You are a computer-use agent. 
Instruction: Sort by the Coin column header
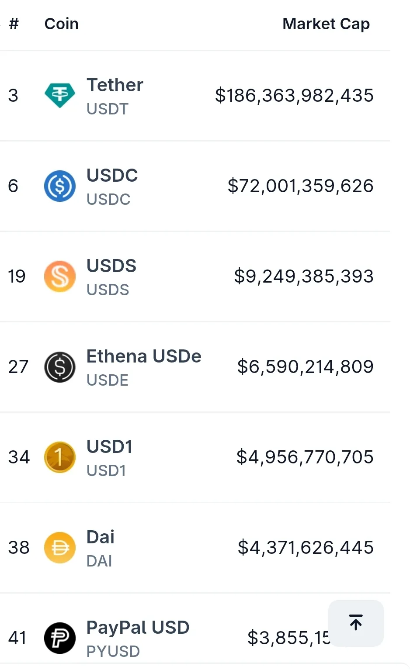(62, 24)
